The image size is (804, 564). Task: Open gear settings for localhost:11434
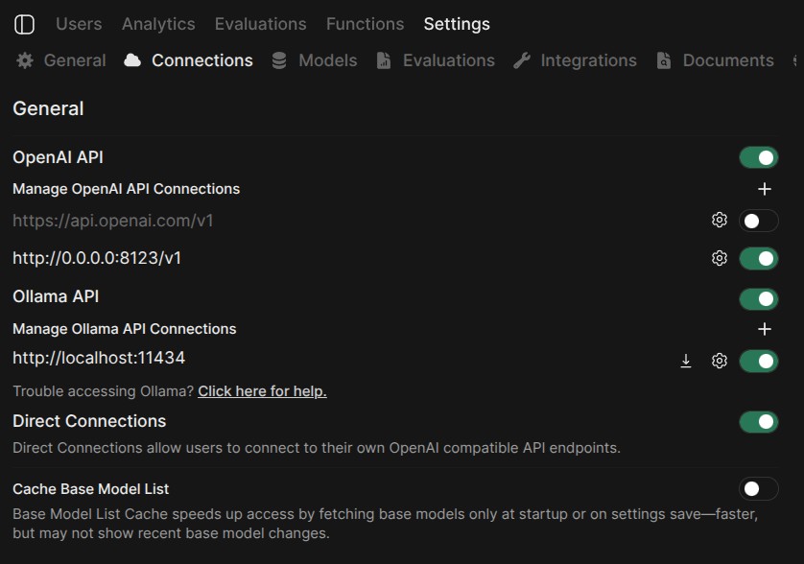(719, 361)
